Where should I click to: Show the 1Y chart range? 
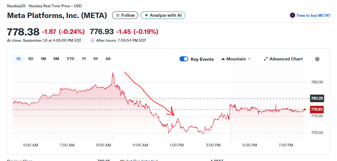[x=84, y=59]
